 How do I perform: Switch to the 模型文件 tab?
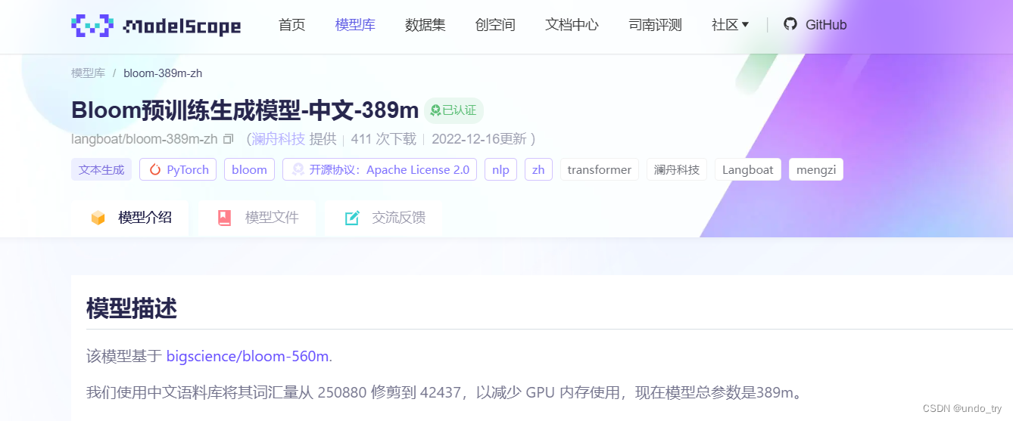[257, 218]
